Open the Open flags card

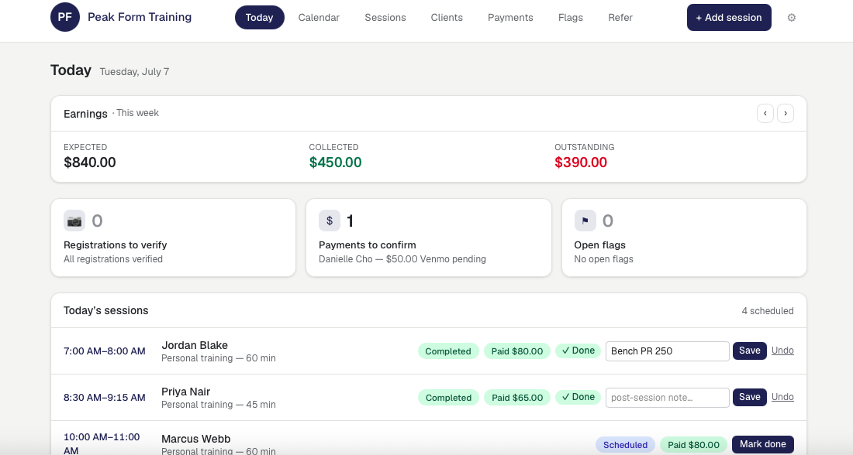684,238
